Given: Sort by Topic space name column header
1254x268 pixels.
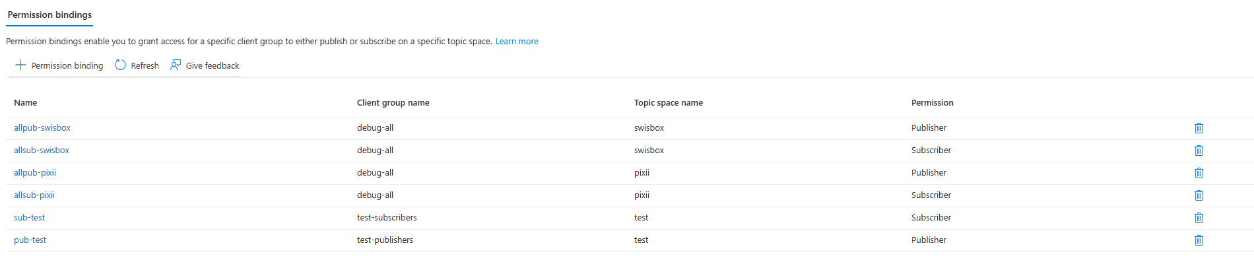Looking at the screenshot, I should [669, 102].
